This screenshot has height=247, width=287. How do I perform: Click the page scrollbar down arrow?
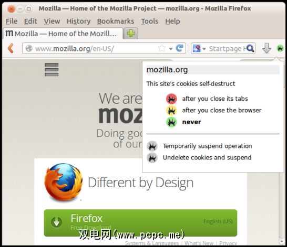click(282, 242)
